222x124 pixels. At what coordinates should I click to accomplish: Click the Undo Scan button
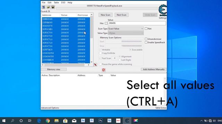coord(150,15)
